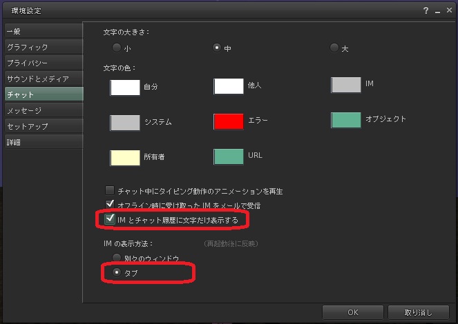Select small 小 font size option
Screen dimensions: 458x324
(116, 48)
